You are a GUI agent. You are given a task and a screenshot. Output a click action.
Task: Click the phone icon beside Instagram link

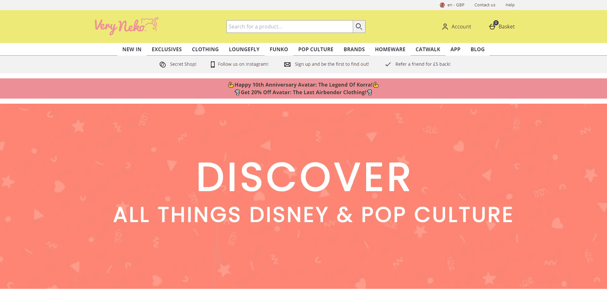pos(213,64)
